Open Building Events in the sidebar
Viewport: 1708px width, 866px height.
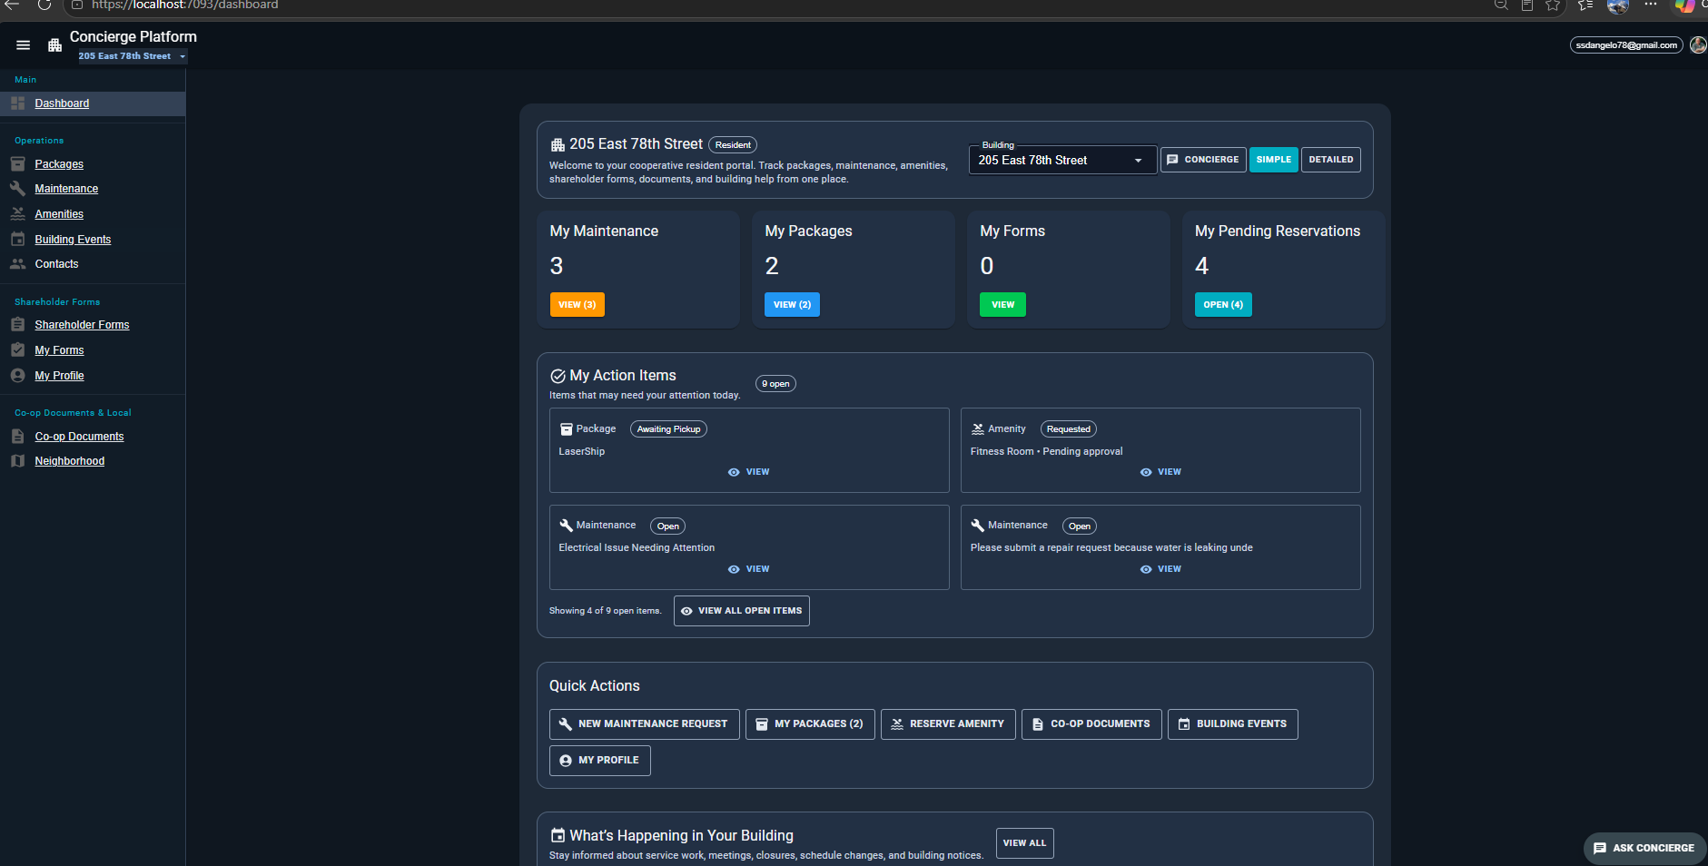[73, 240]
